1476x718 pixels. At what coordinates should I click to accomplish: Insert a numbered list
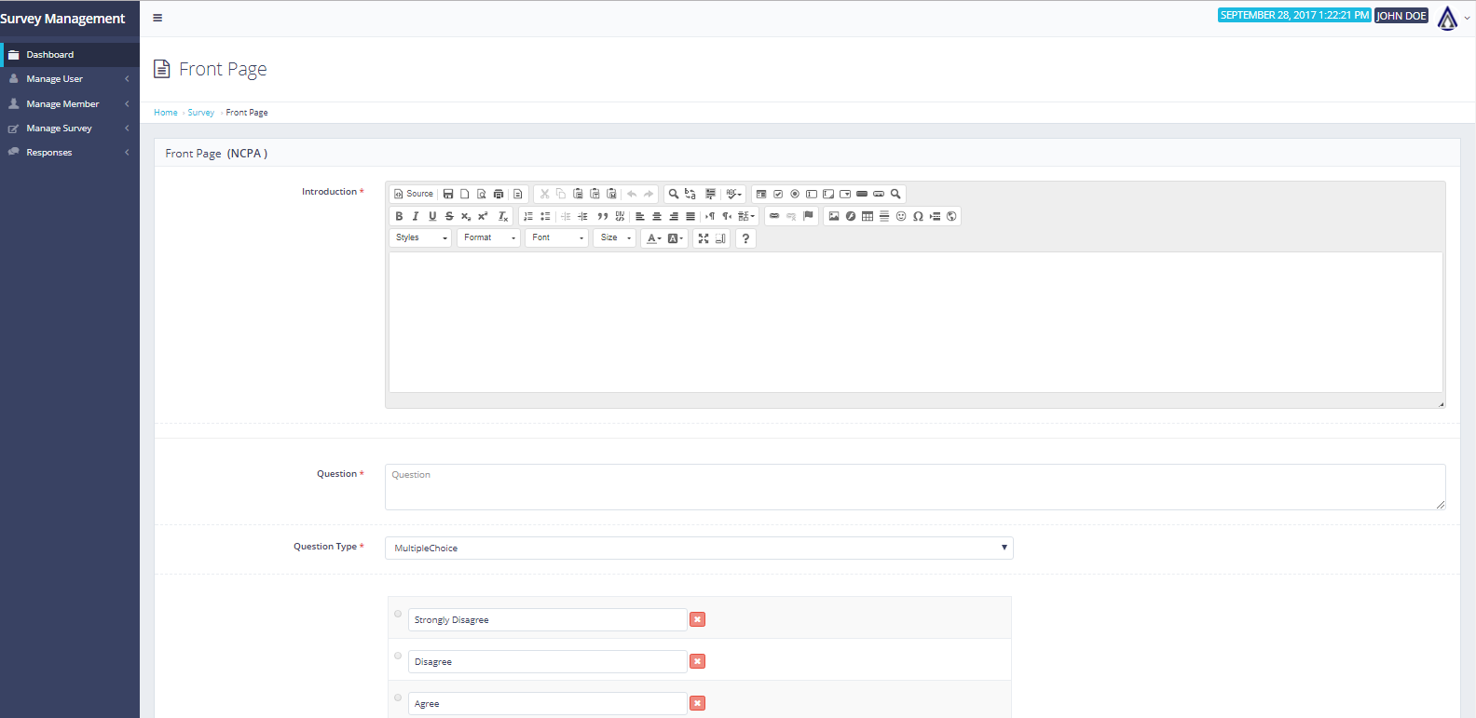(x=528, y=216)
